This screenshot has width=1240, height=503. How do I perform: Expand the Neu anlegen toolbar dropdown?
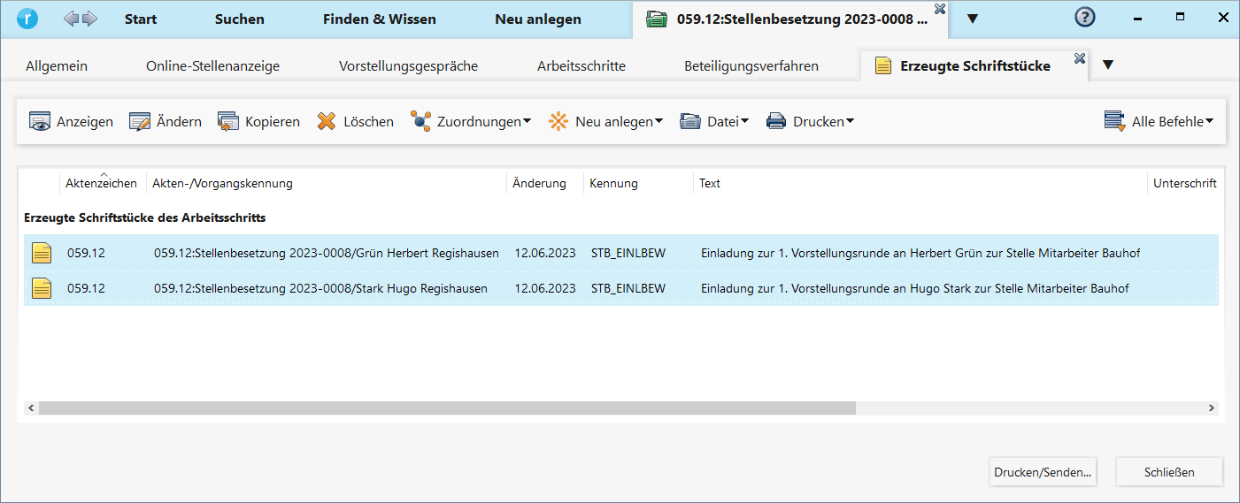(x=606, y=122)
